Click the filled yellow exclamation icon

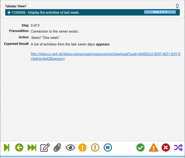[82, 148]
